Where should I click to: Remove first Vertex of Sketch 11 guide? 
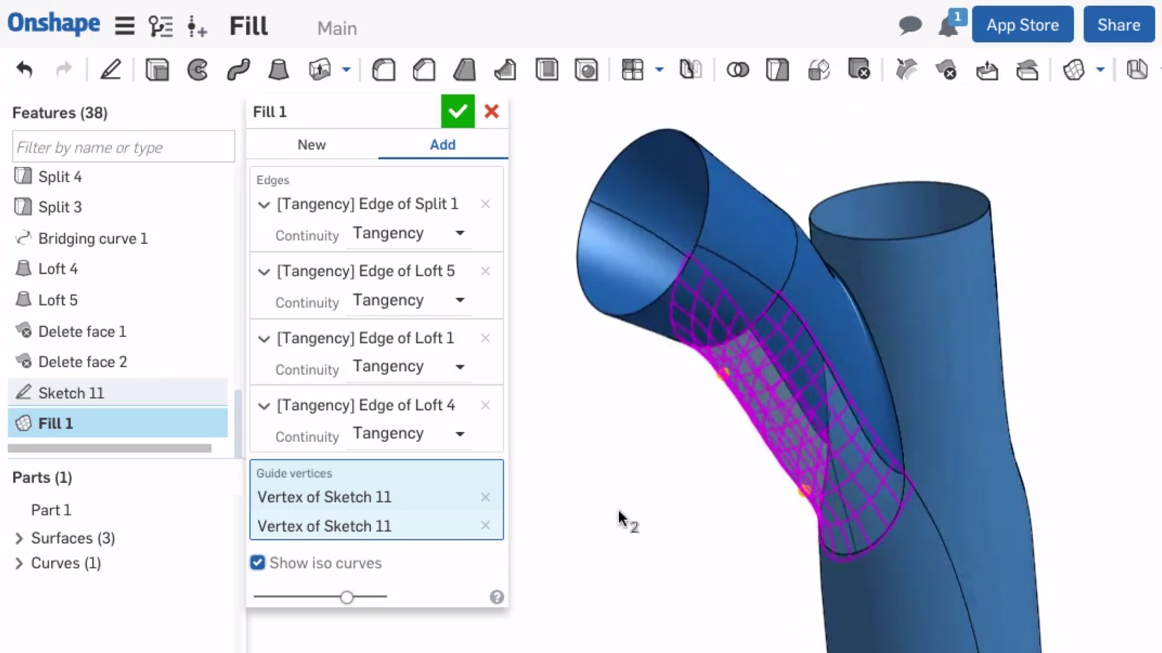click(485, 497)
